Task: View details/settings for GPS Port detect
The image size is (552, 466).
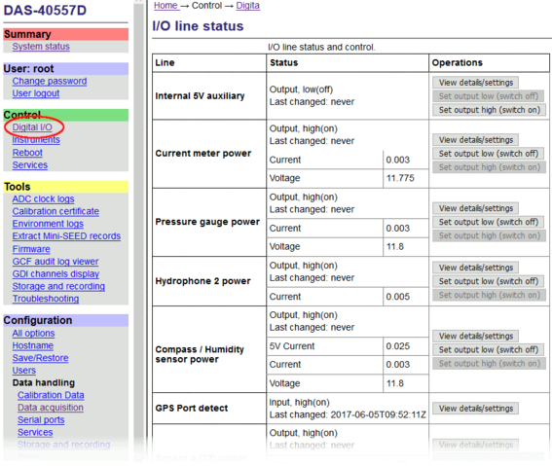Action: (x=475, y=409)
